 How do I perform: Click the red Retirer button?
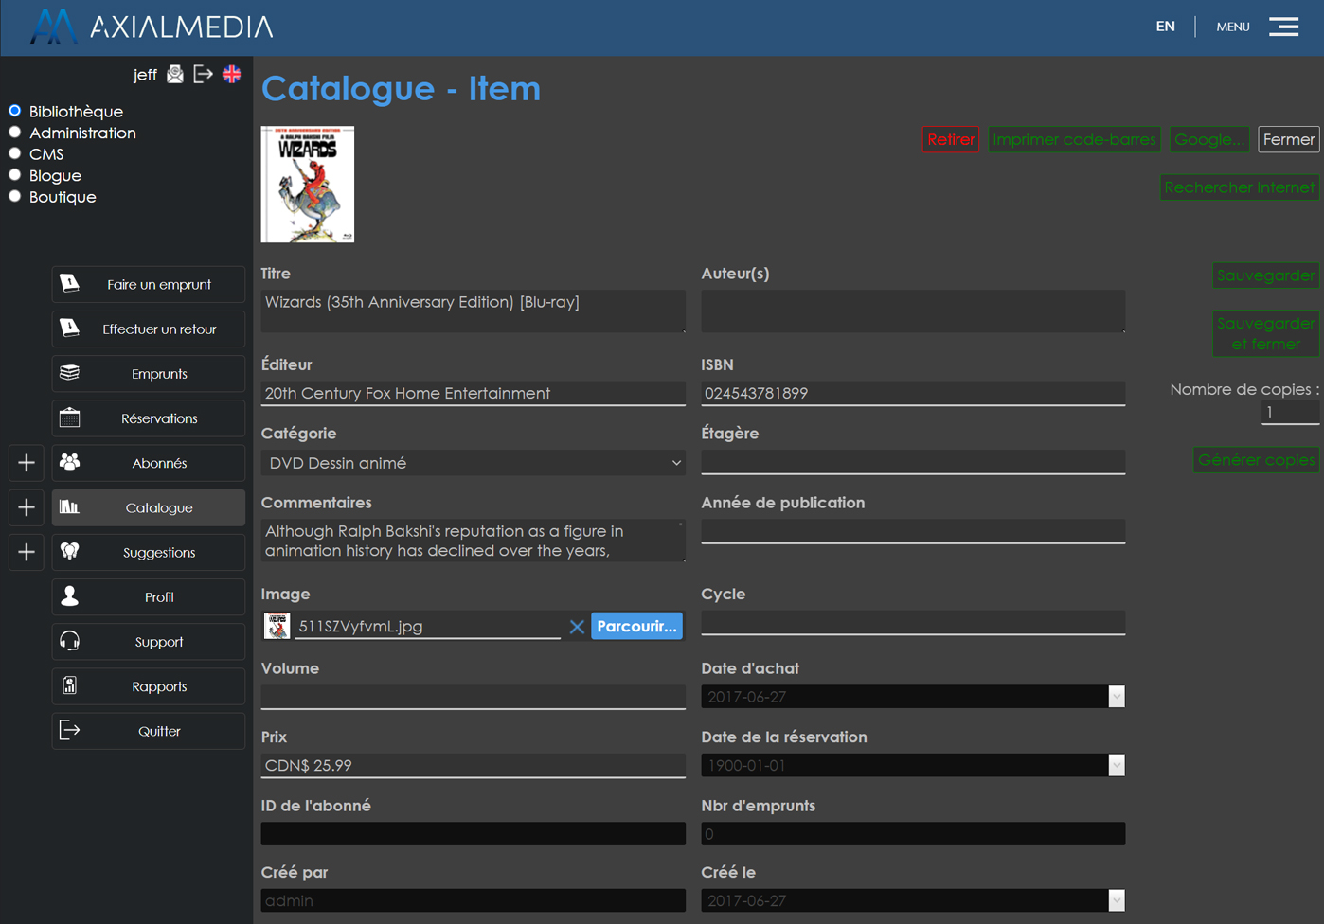point(950,139)
